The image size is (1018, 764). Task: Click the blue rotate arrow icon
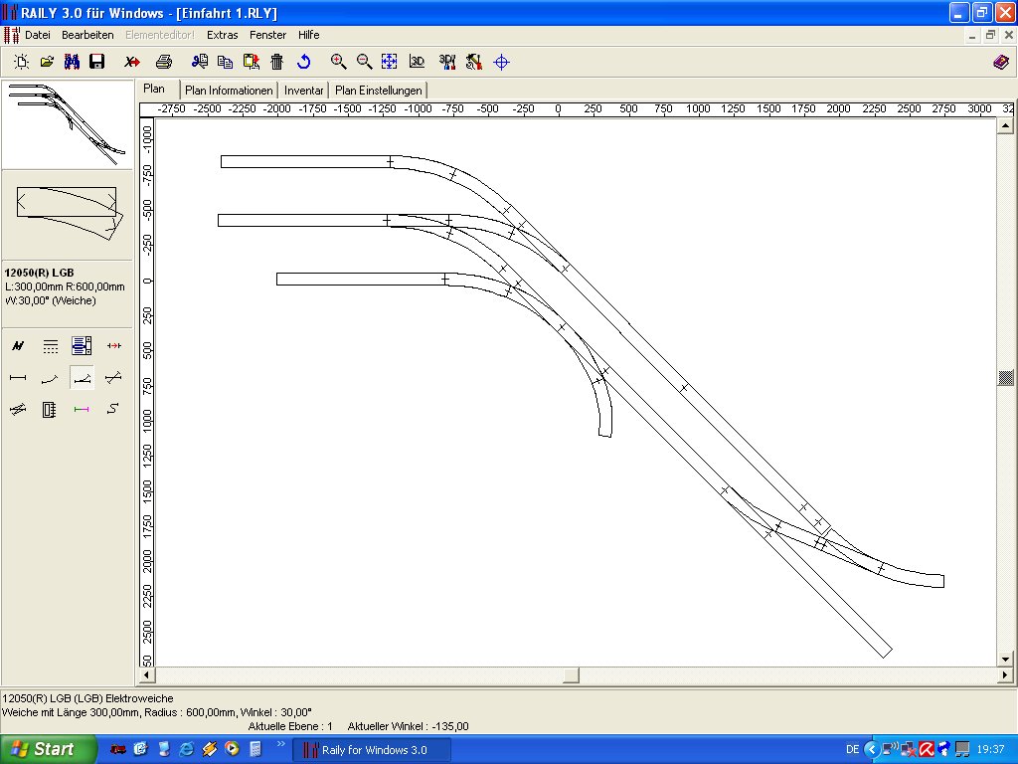[303, 62]
